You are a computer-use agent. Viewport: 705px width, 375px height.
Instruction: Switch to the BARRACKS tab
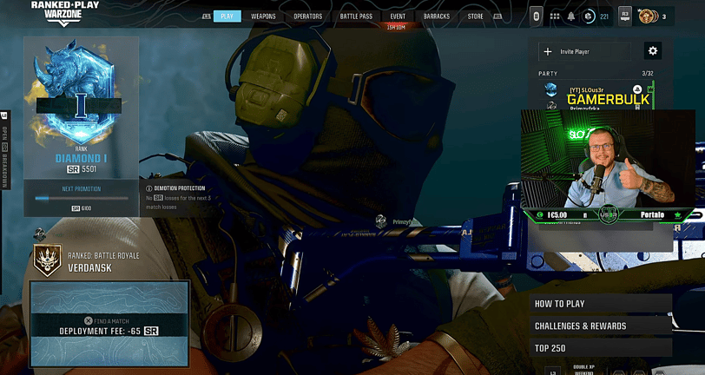tap(437, 16)
